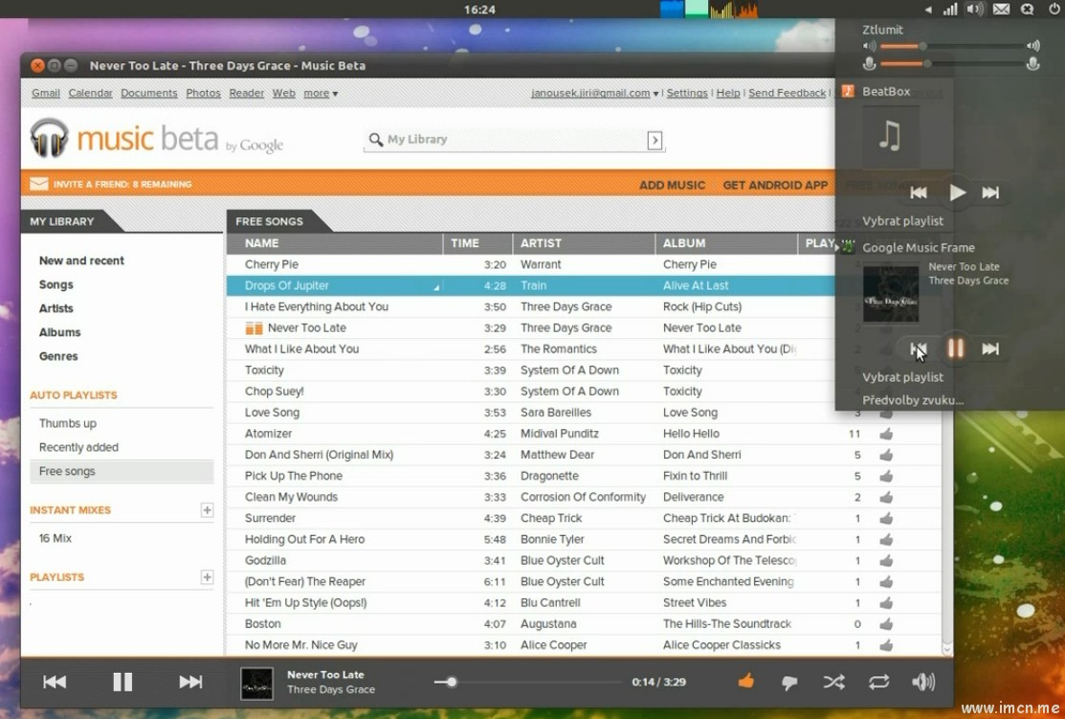This screenshot has width=1065, height=719.
Task: Pause Google Music Frame from the sound menu
Action: (956, 348)
